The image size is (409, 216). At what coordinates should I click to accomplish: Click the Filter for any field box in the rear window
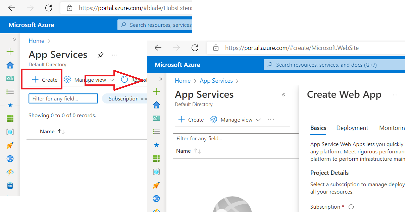click(63, 98)
